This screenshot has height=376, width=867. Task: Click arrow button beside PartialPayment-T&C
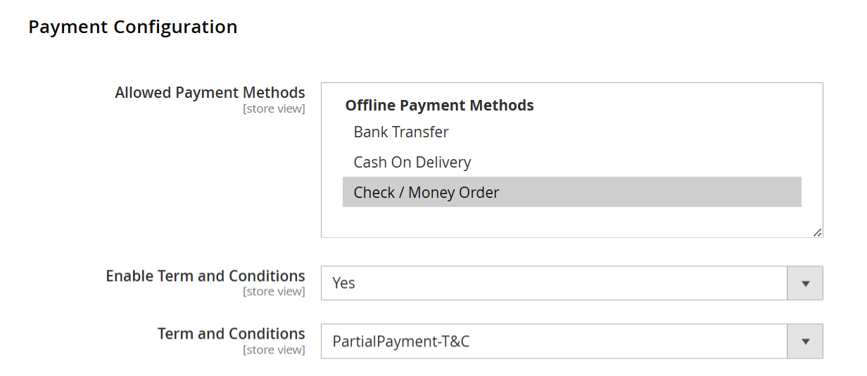(x=805, y=341)
